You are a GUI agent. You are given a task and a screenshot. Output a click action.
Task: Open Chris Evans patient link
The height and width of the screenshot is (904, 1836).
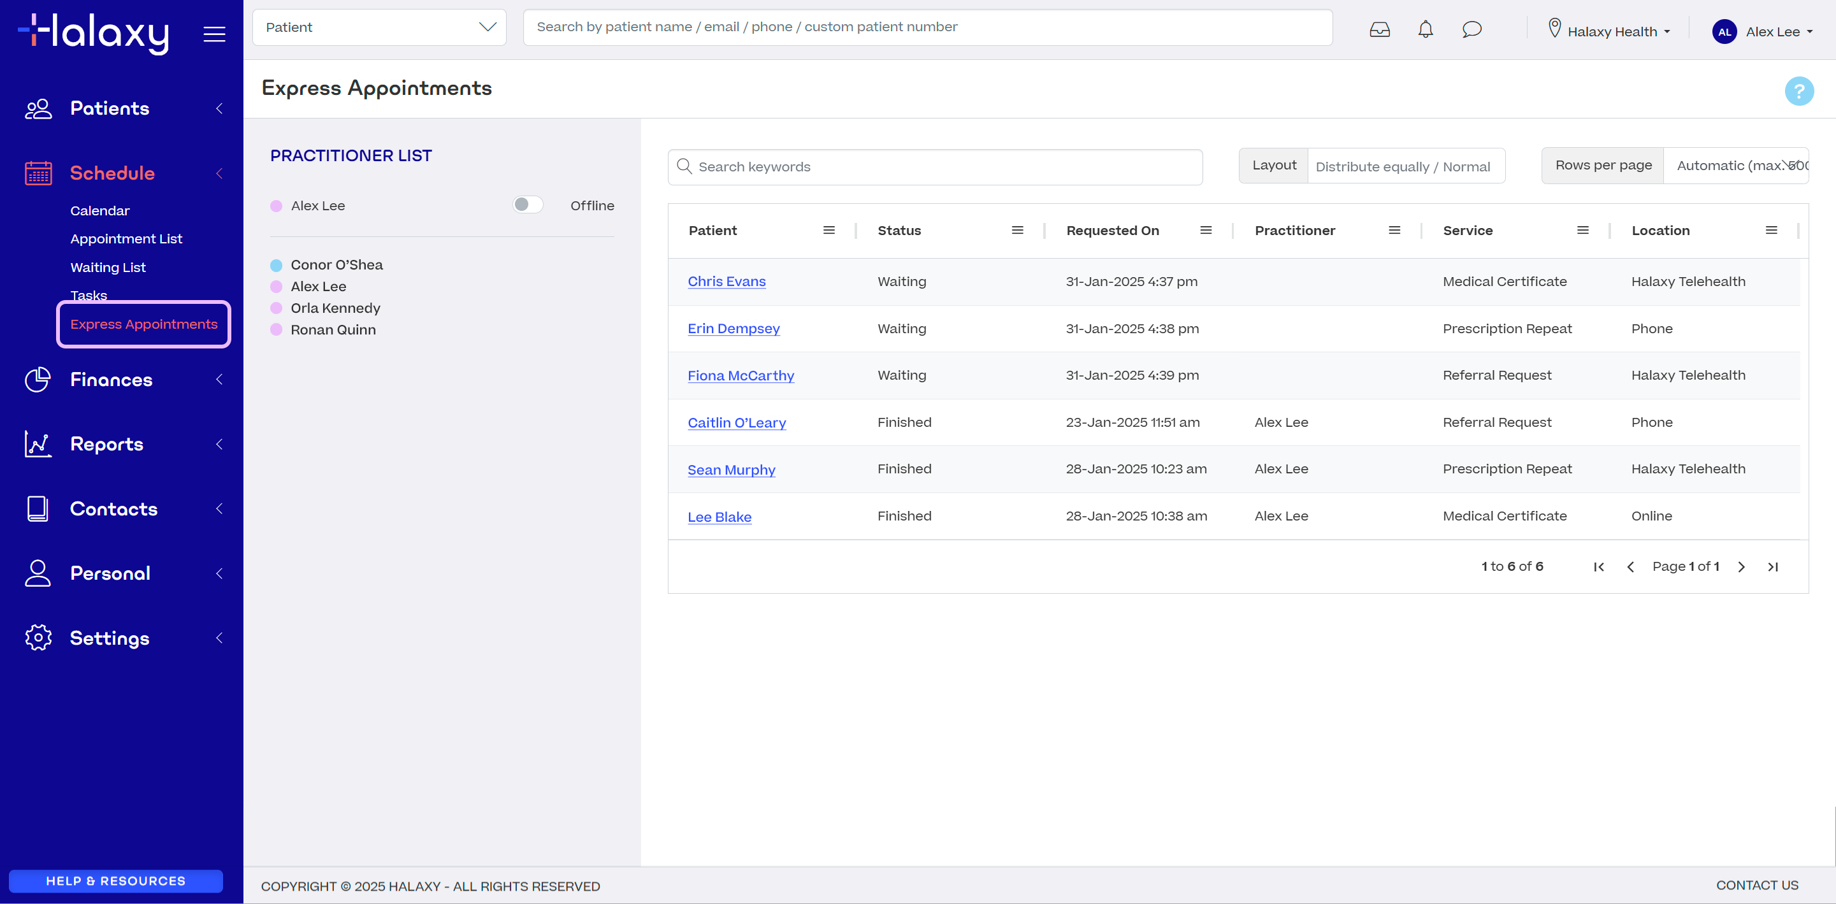pos(726,282)
